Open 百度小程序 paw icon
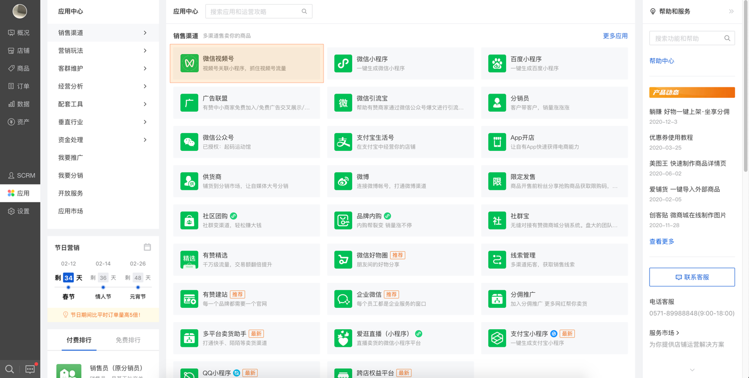This screenshot has width=749, height=378. pyautogui.click(x=497, y=63)
